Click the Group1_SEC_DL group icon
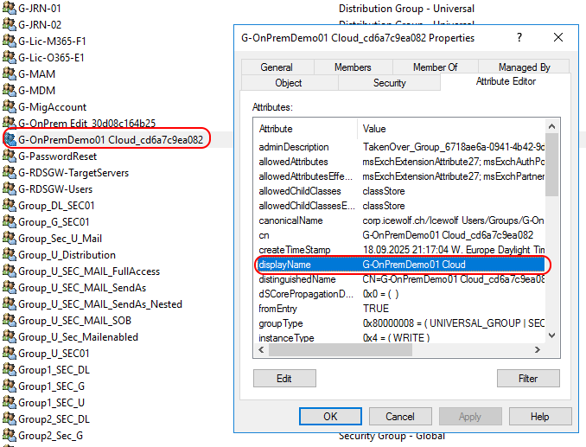Image resolution: width=586 pixels, height=447 pixels. [x=10, y=370]
